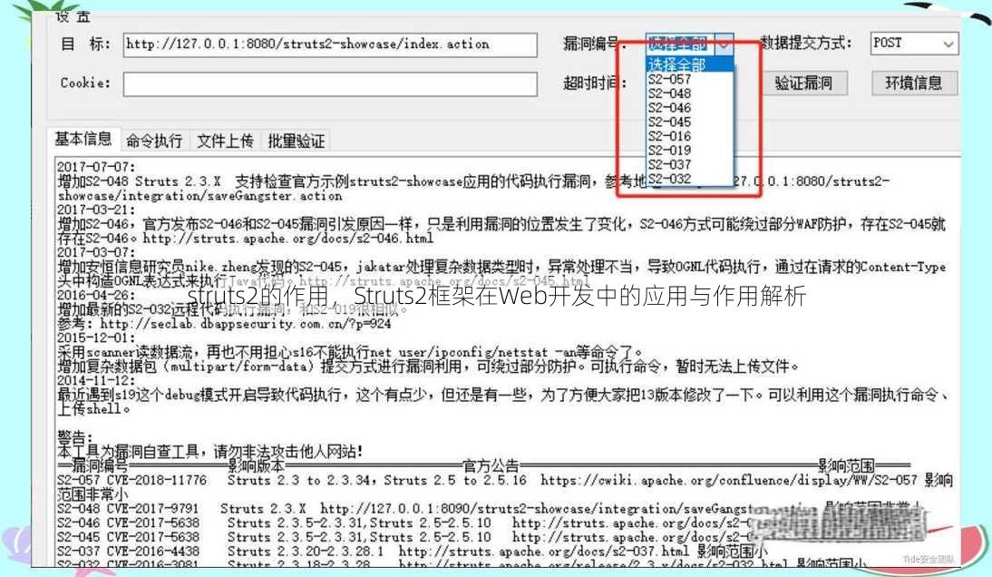Switch to the 基本信息 tab
This screenshot has height=577, width=992.
click(83, 139)
